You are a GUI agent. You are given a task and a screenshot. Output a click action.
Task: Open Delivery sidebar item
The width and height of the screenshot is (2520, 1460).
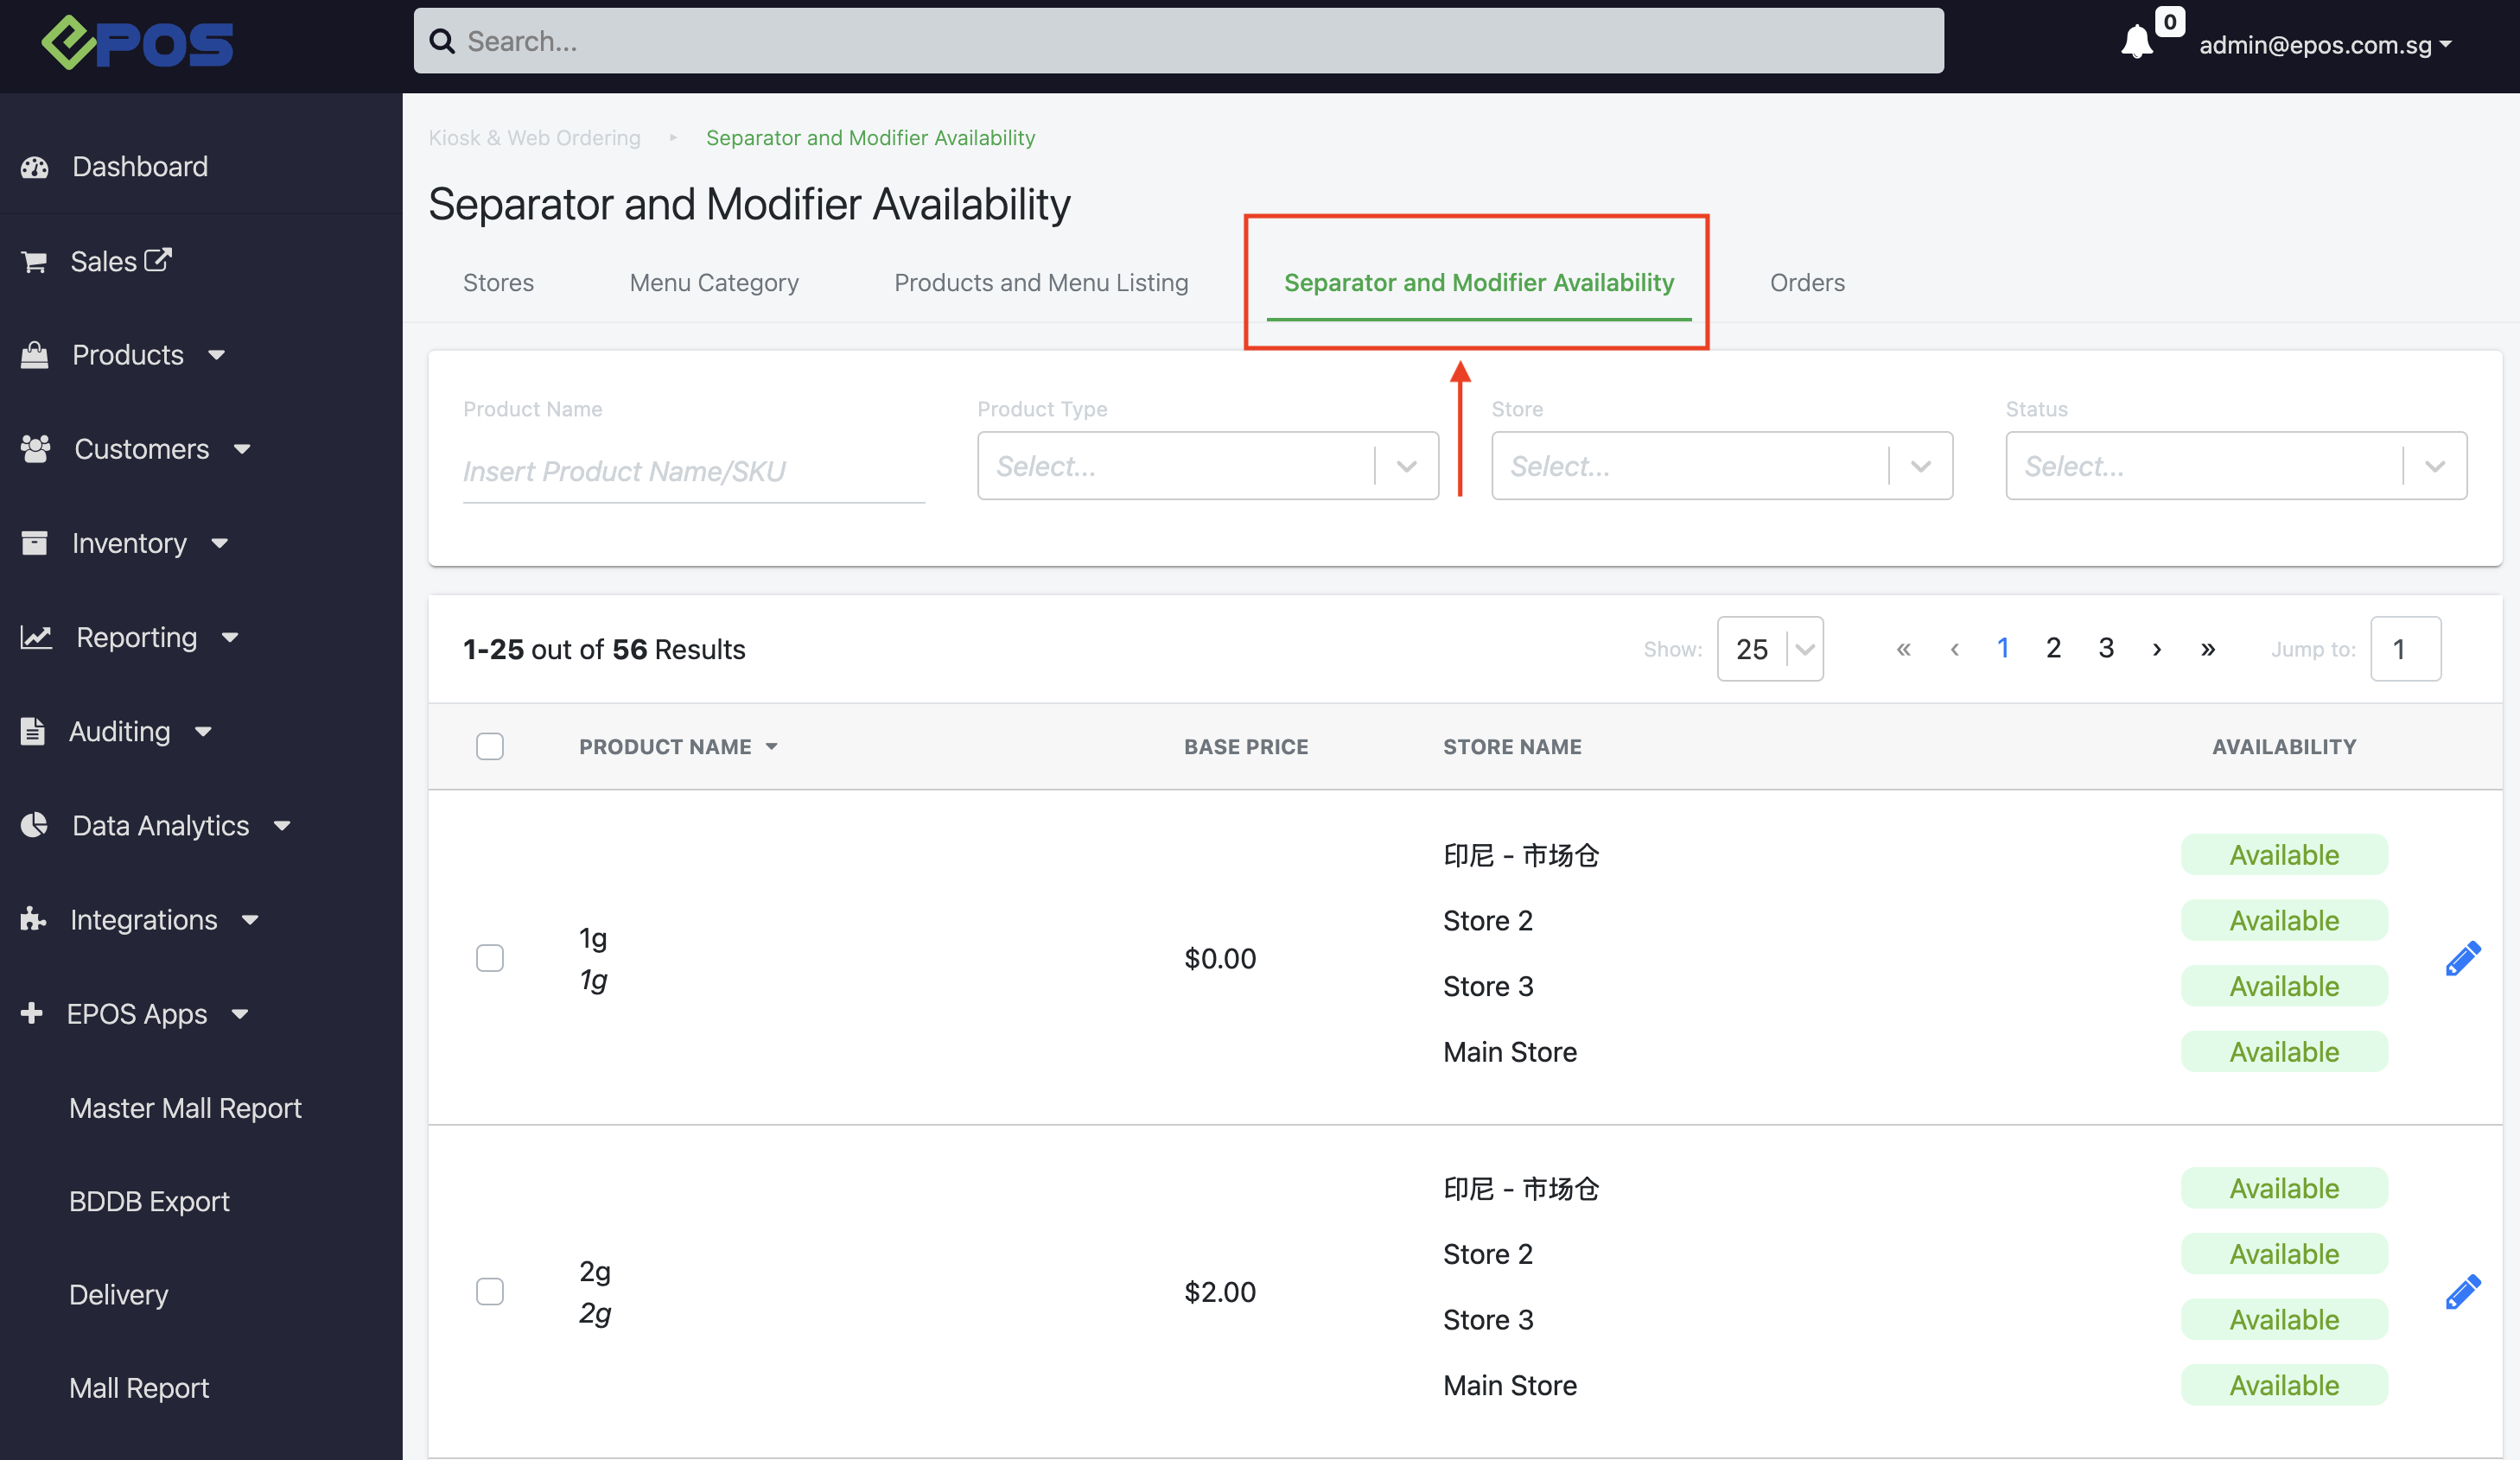coord(118,1295)
